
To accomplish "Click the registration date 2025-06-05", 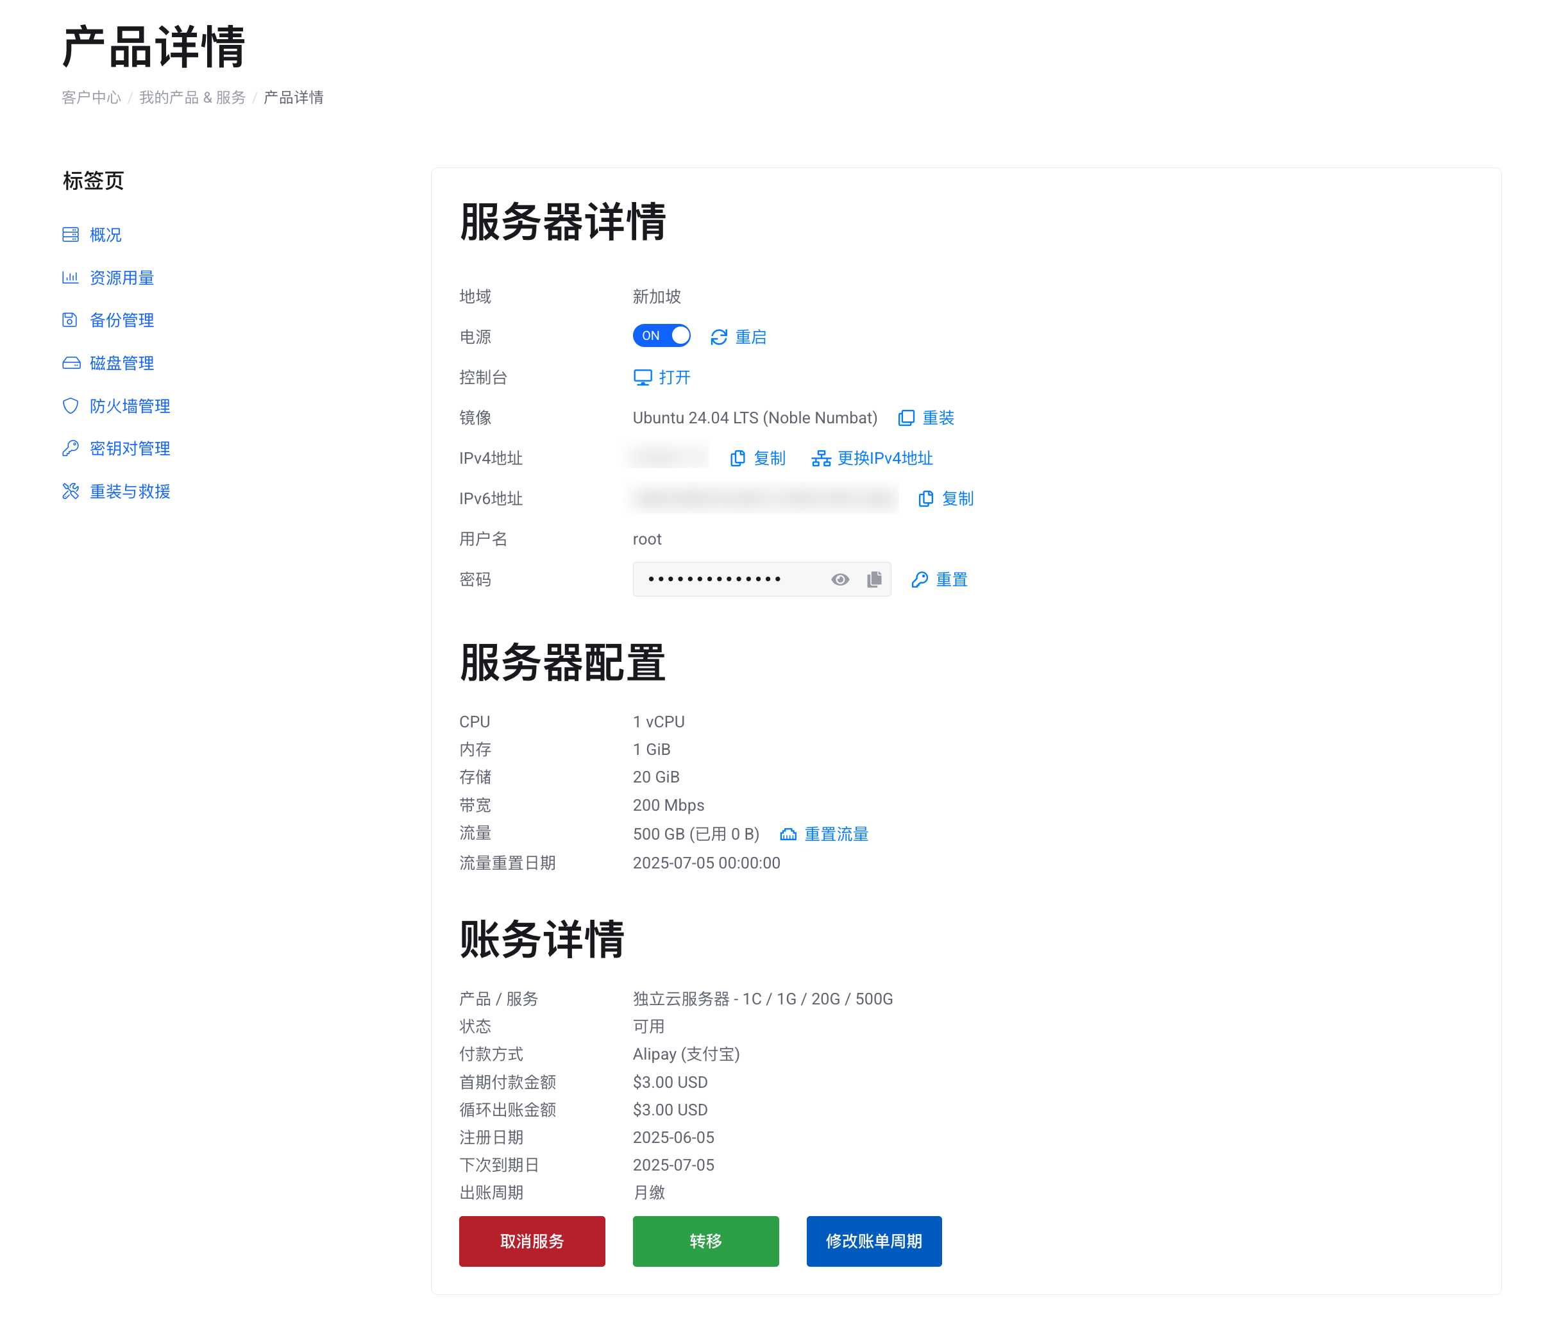I will (x=674, y=1137).
